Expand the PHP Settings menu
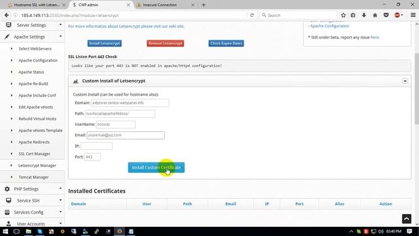The height and width of the screenshot is (236, 419). click(32, 189)
